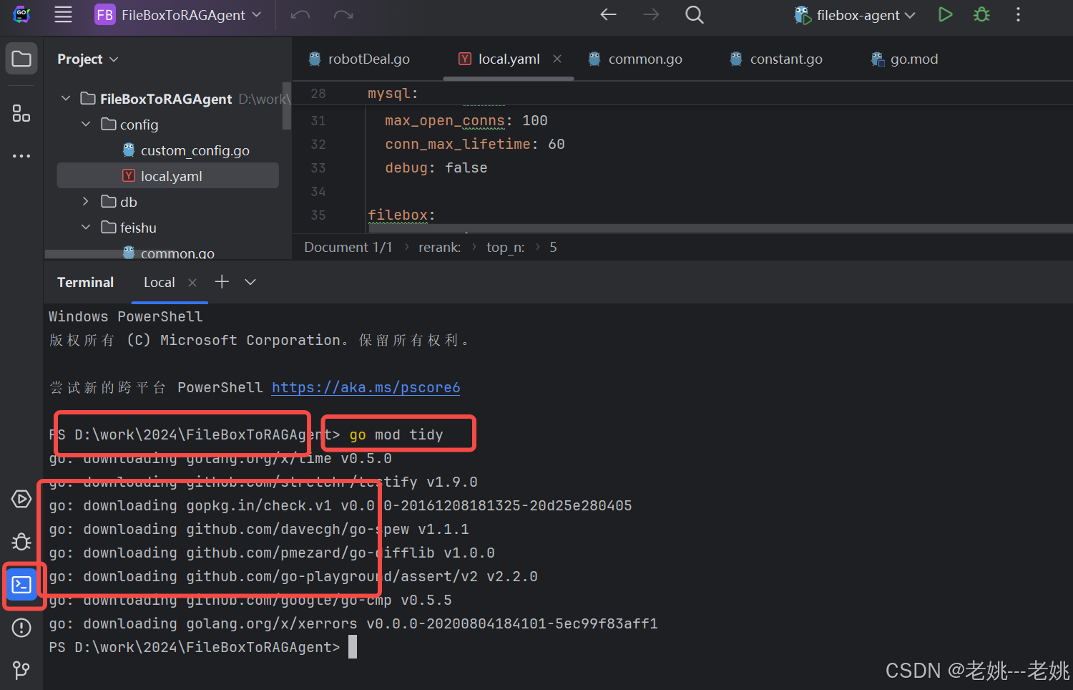Click the mysql: sticky line in editor

click(x=393, y=94)
